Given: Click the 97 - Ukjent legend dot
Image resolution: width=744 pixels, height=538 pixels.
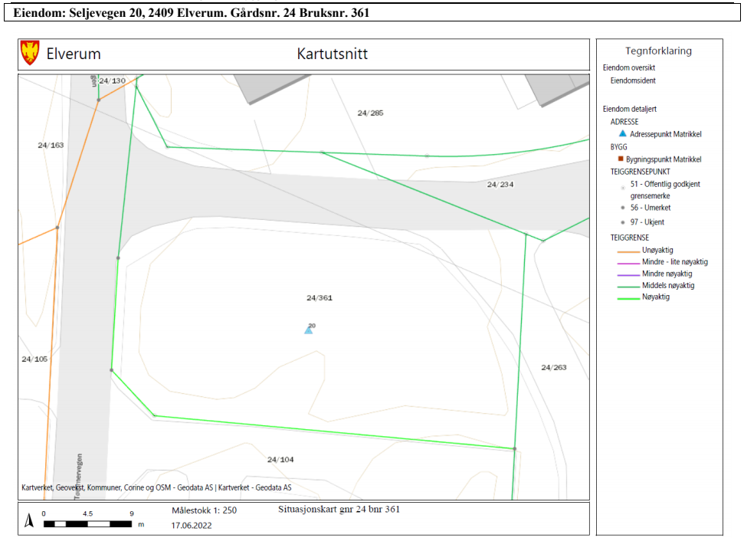Looking at the screenshot, I should click(x=623, y=222).
